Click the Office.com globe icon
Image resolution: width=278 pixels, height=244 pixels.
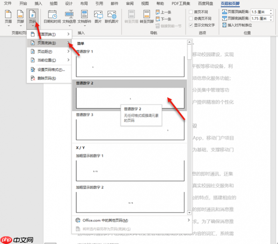(x=78, y=220)
